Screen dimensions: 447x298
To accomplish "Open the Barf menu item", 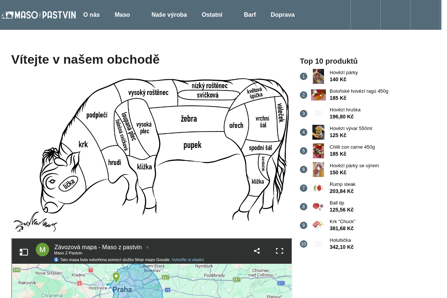I will click(250, 15).
